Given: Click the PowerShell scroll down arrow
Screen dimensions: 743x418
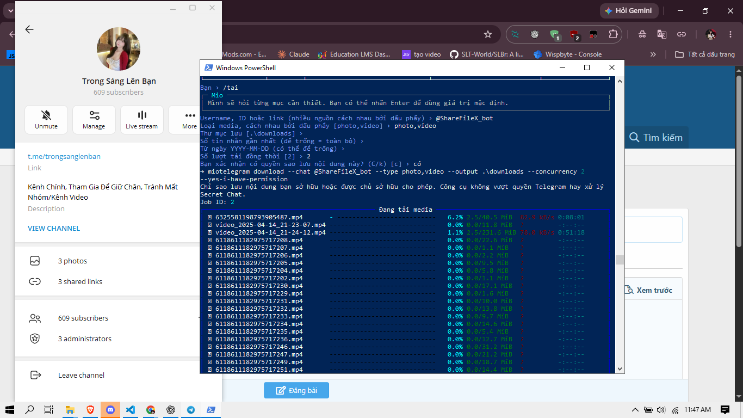Looking at the screenshot, I should [620, 368].
